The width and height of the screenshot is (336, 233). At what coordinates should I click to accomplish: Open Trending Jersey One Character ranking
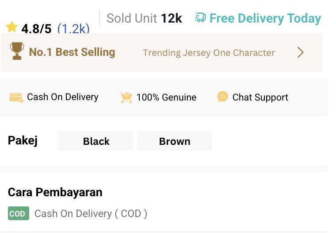(209, 53)
